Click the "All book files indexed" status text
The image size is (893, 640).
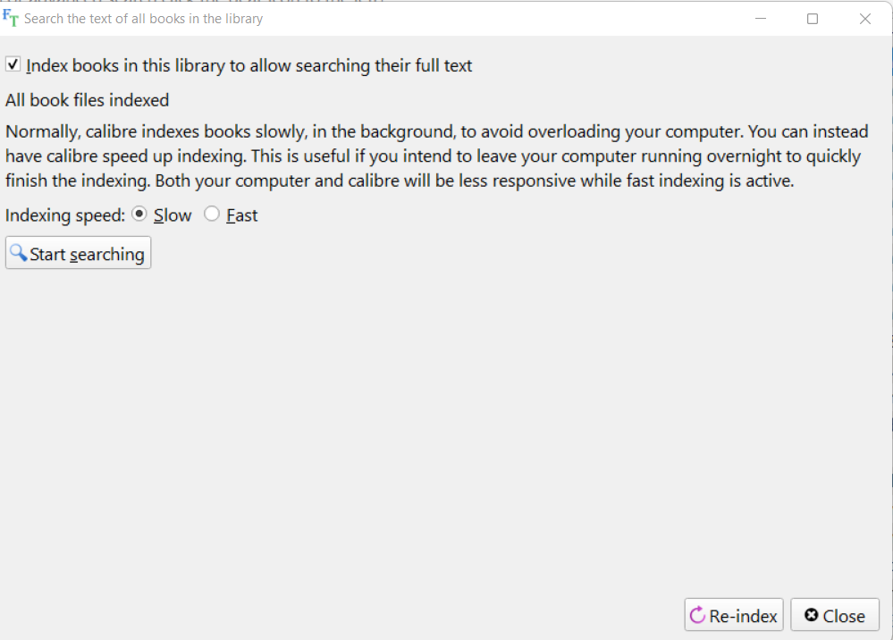click(87, 100)
